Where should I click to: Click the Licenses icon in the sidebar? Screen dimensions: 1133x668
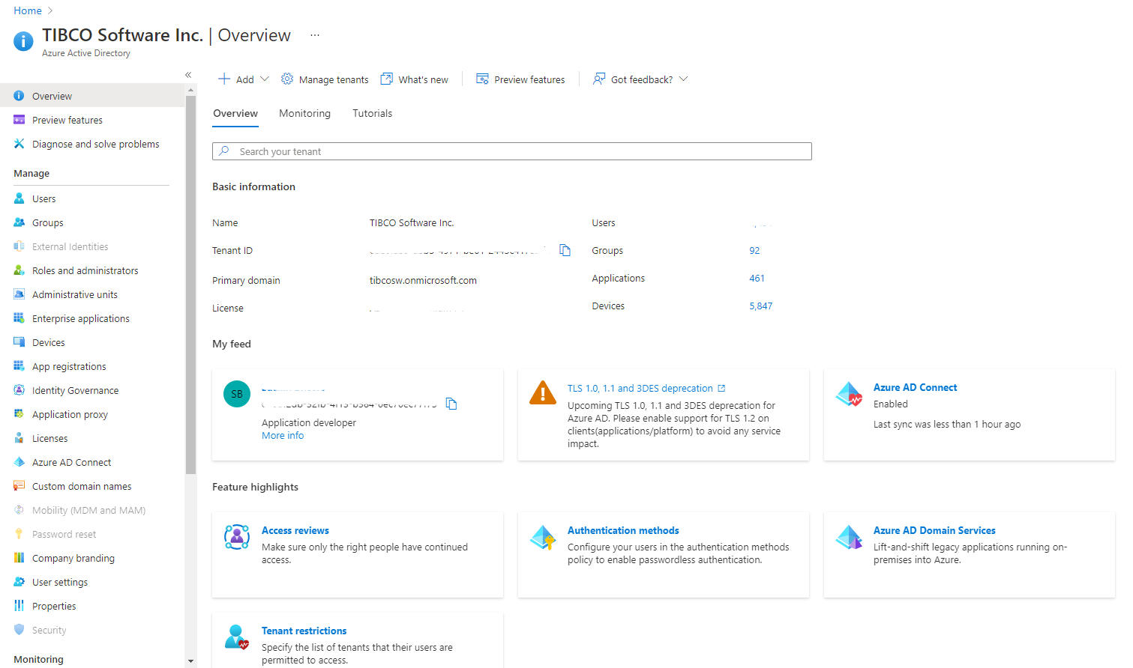click(19, 438)
